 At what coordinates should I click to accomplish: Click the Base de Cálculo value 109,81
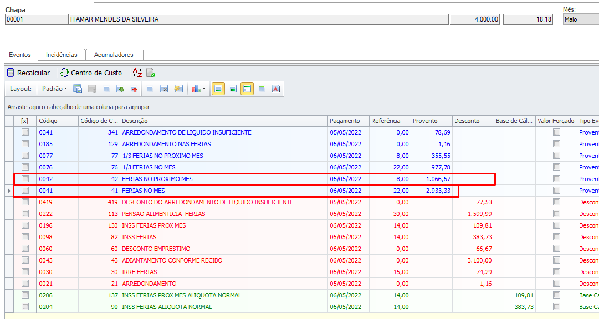pos(523,295)
